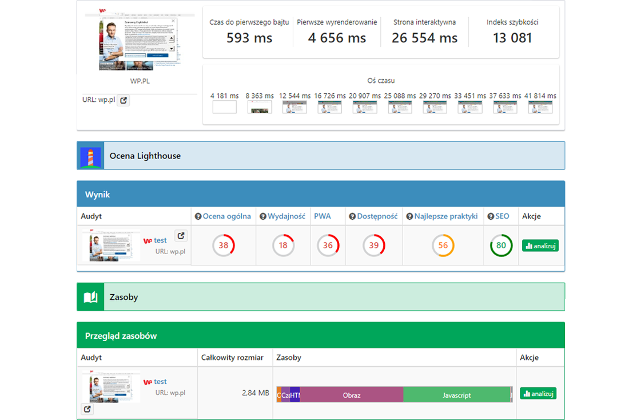This screenshot has width=641, height=420.
Task: Click help icon next to Dostępność
Action: pos(352,216)
